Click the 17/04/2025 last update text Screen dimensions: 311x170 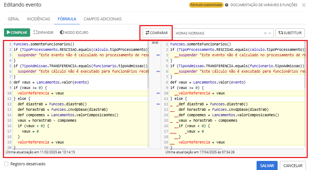[200, 152]
